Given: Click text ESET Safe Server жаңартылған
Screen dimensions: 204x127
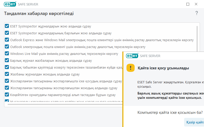Looking at the screenshot, I should click(x=161, y=82).
